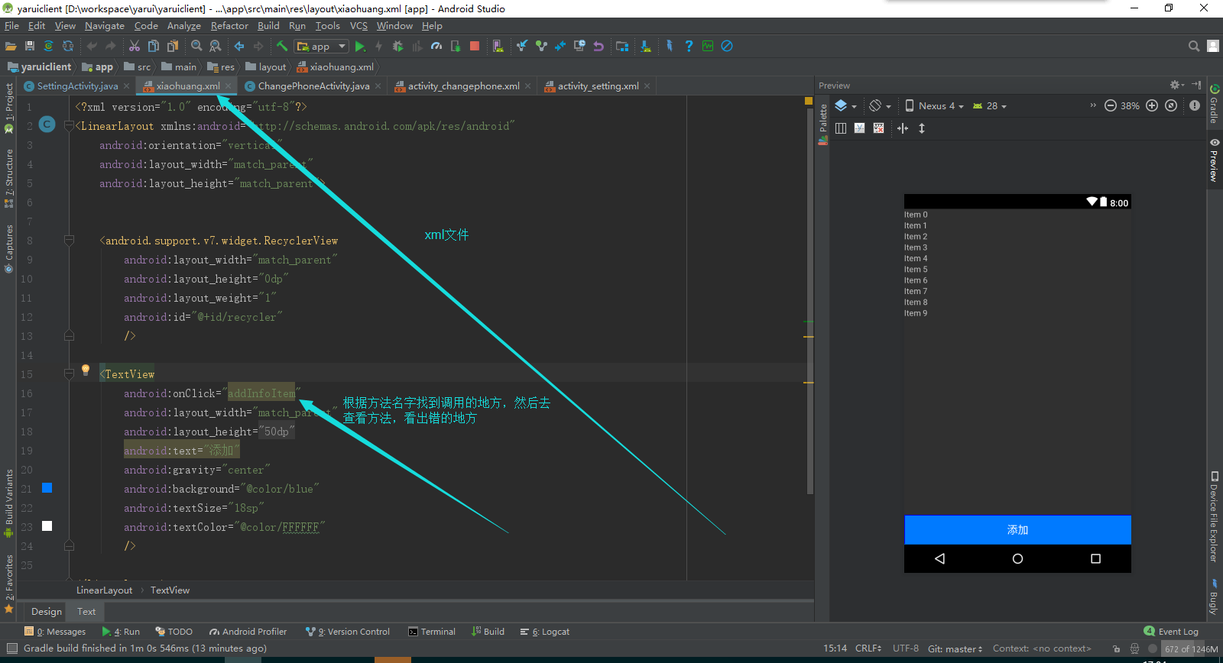Open Find with the magnifier toolbar icon
Image resolution: width=1223 pixels, height=663 pixels.
click(196, 46)
